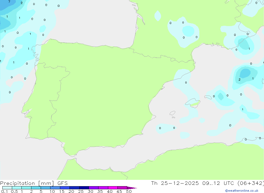Screen dimensions: 264x193
Task: Click the '25' legend scale label
Action: (81, 191)
